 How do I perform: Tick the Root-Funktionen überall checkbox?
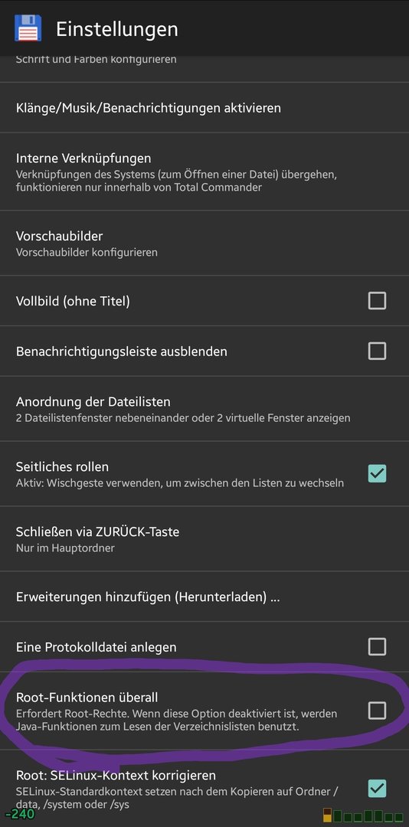[377, 711]
